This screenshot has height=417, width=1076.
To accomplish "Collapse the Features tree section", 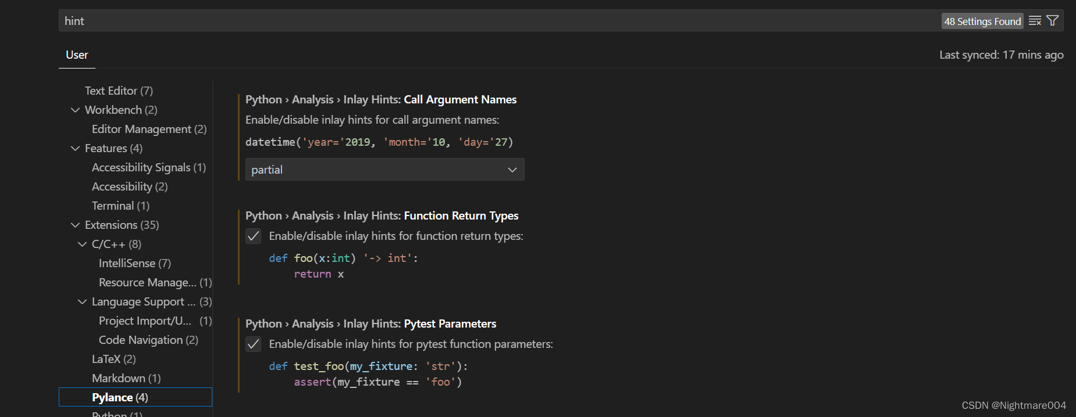I will pos(75,148).
